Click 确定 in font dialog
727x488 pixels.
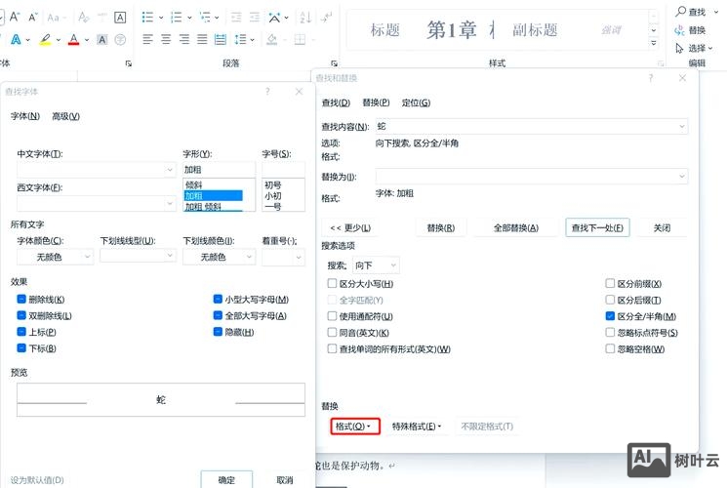[x=226, y=479]
